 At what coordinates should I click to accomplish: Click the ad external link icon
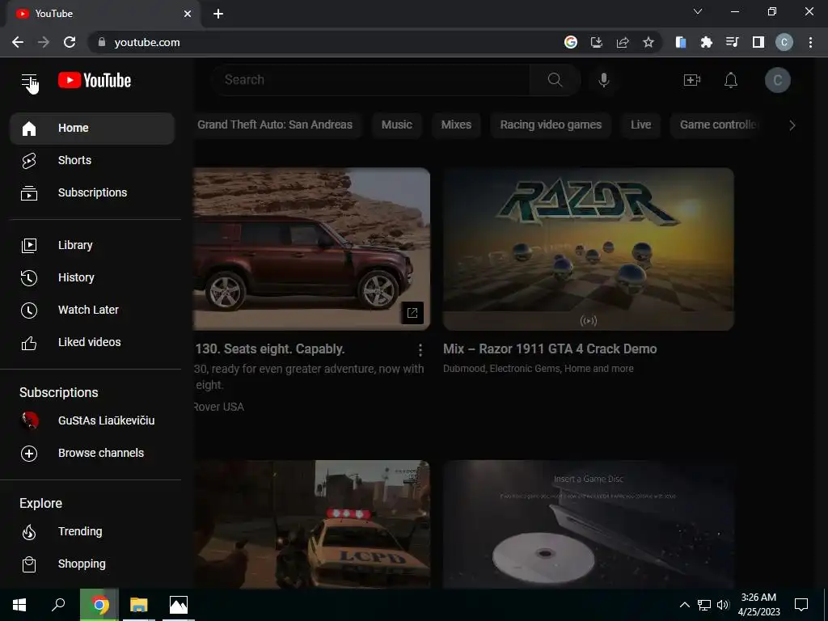[412, 313]
